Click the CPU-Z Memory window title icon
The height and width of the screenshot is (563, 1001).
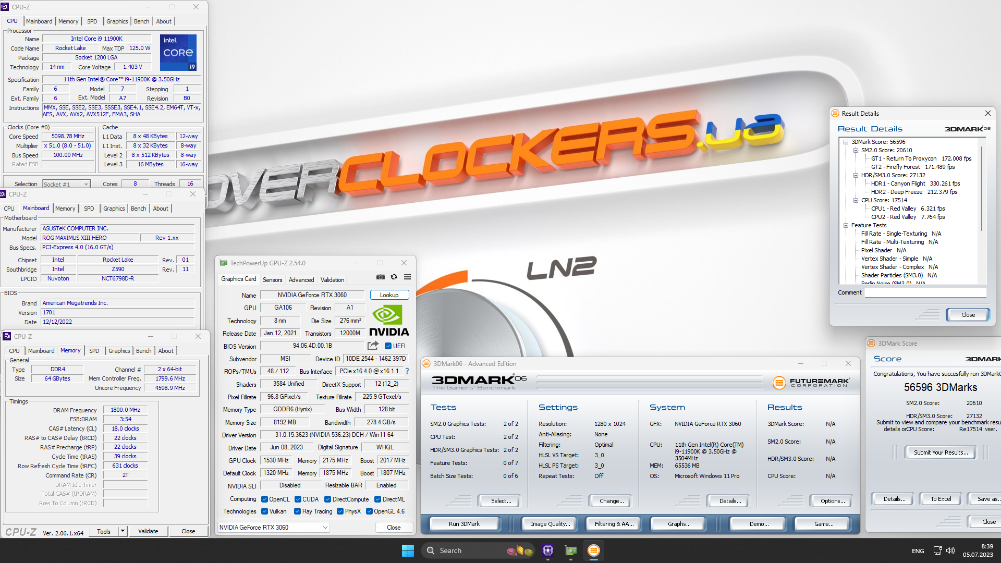(x=7, y=336)
